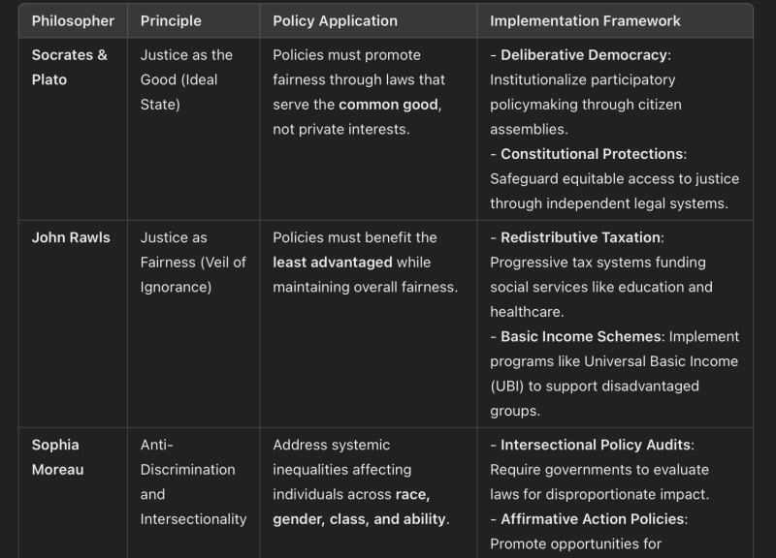This screenshot has width=776, height=558.
Task: Click the bold 'gender, class, and ability' text
Action: [x=359, y=519]
